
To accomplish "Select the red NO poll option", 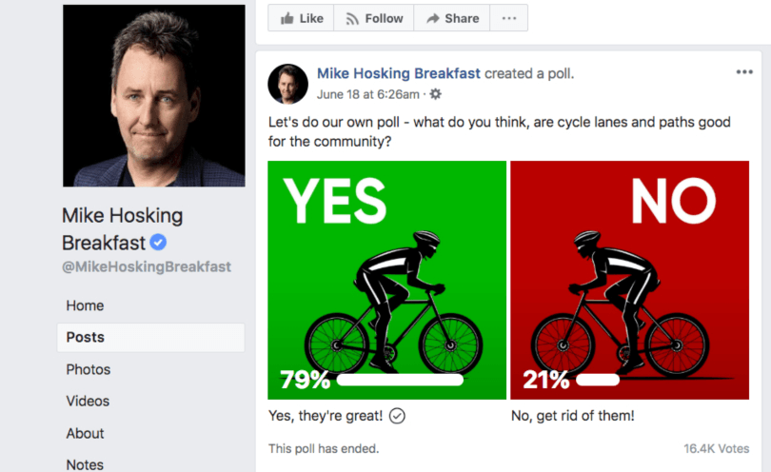I will point(629,280).
